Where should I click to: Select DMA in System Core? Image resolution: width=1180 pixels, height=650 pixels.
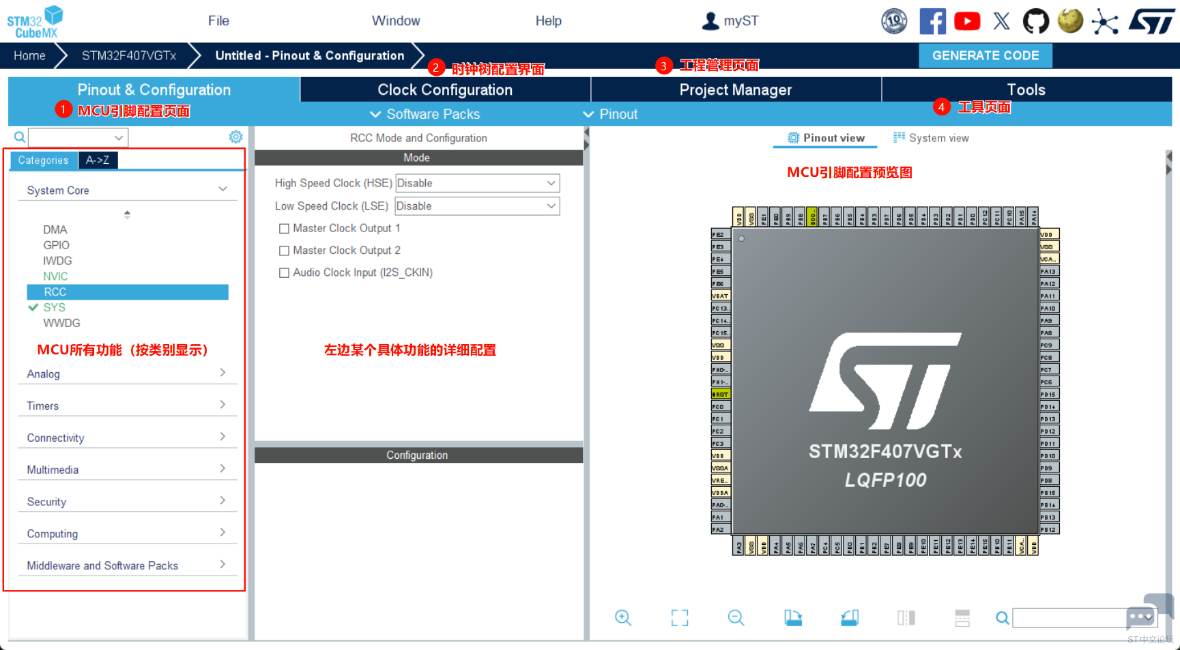tap(55, 229)
